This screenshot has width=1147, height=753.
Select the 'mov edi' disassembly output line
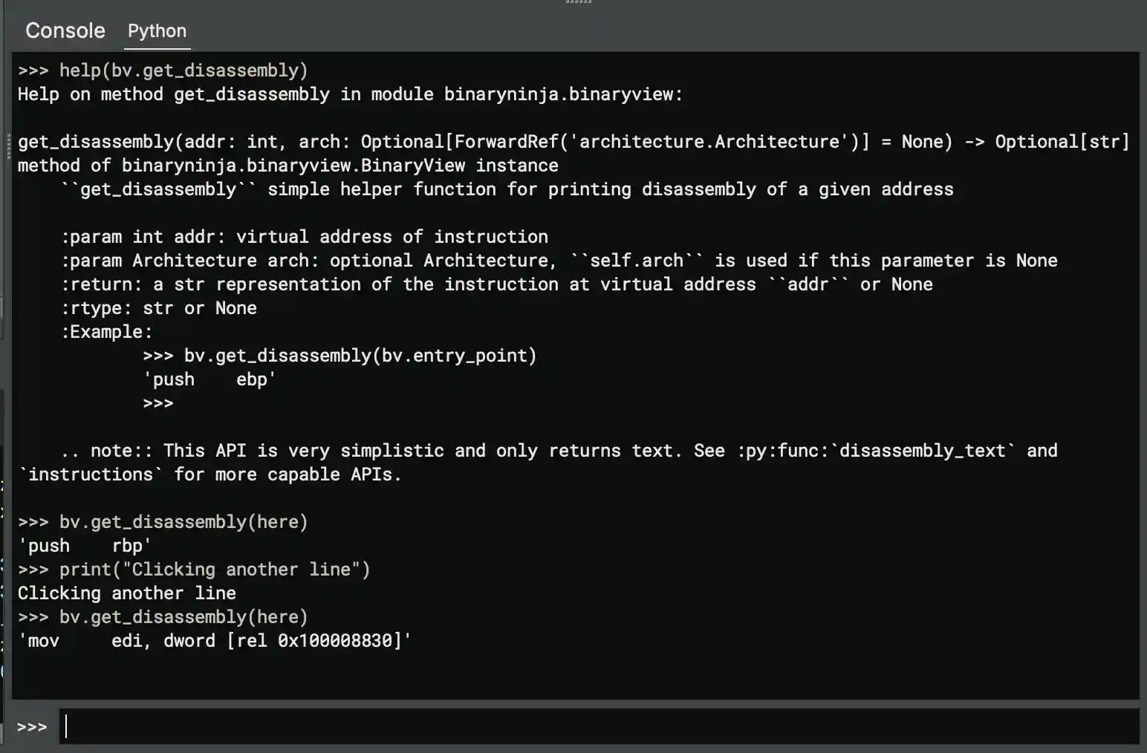[x=215, y=640]
